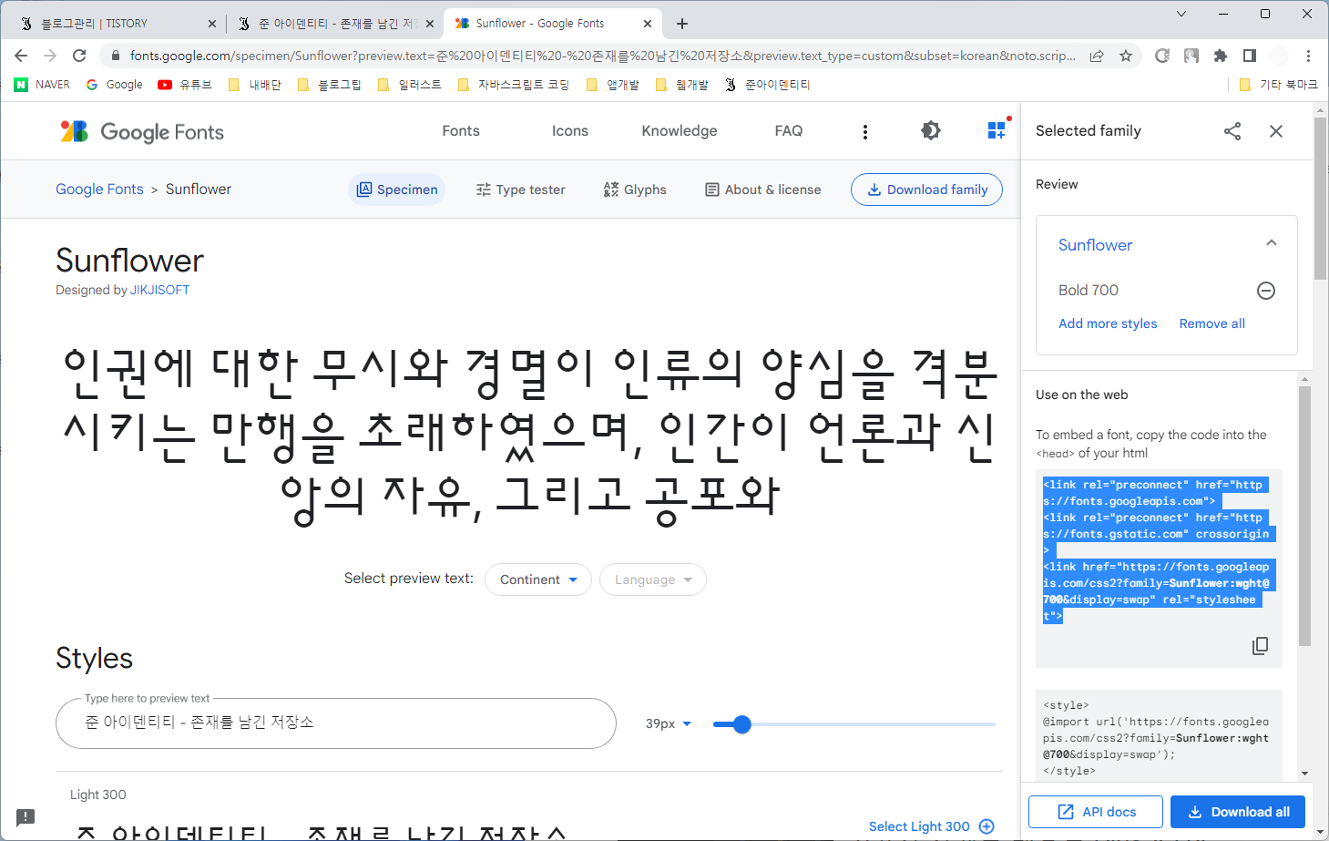Share this page from address bar
Image resolution: width=1329 pixels, height=841 pixels.
pos(1097,56)
